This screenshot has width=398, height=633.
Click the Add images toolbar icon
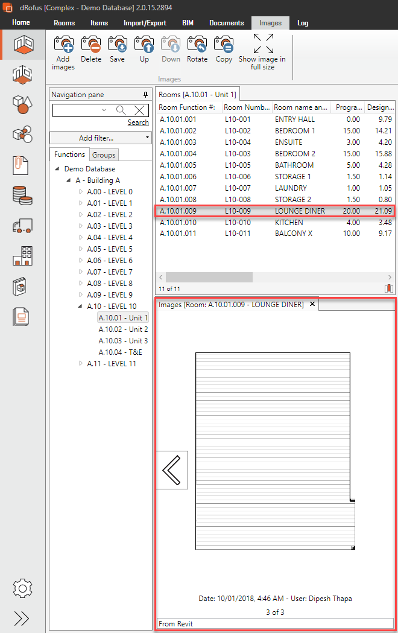coord(63,46)
